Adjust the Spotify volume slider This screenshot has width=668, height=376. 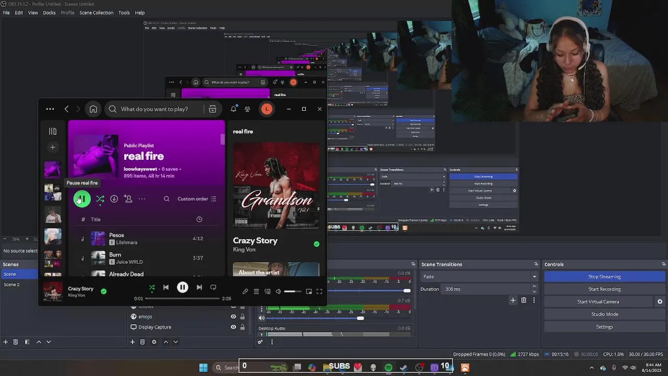point(293,291)
